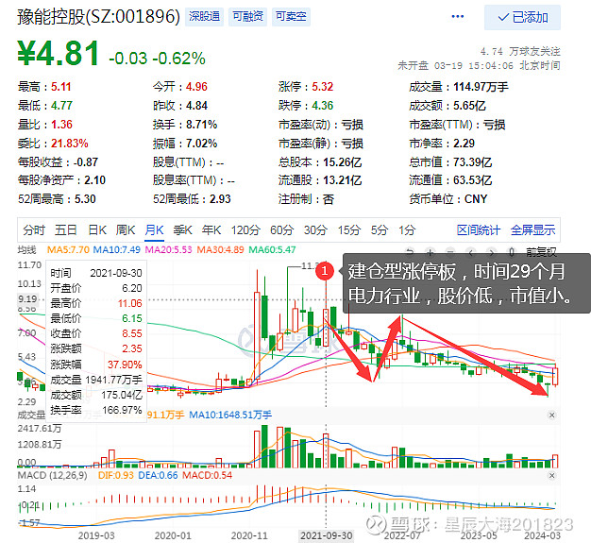Image resolution: width=591 pixels, height=543 pixels.
Task: Click the 可融资 tag
Action: 247,17
